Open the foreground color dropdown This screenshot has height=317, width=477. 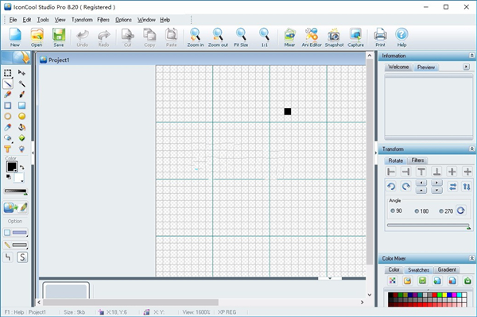[15, 171]
